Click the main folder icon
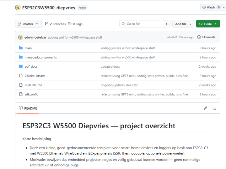This screenshot has width=226, height=169. 21,48
